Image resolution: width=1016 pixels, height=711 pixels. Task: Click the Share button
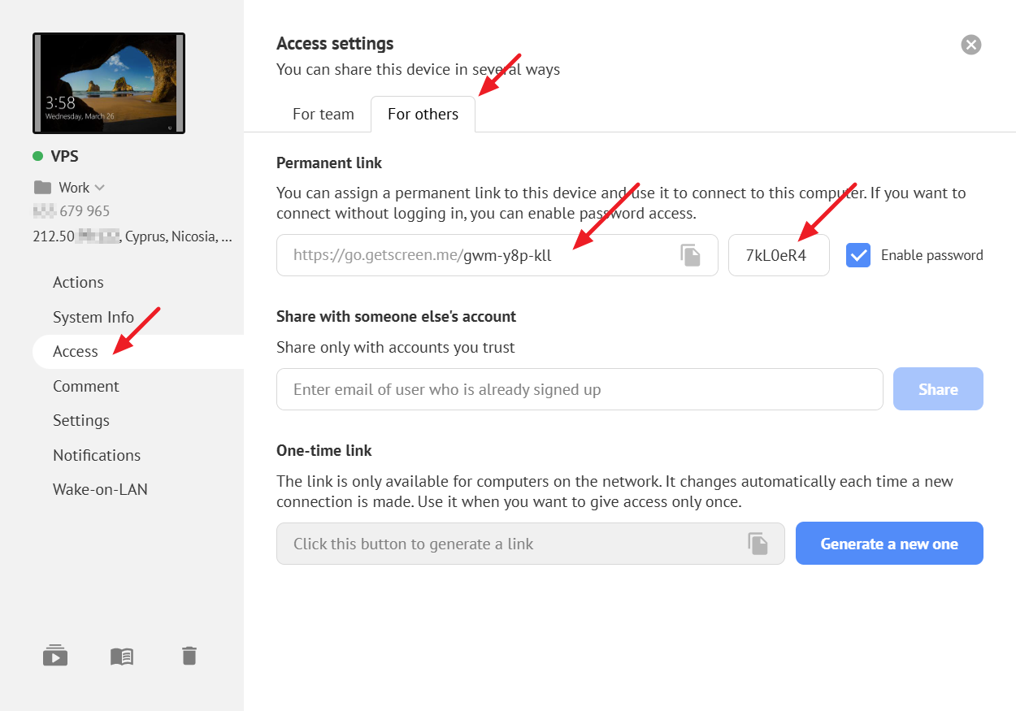tap(937, 389)
